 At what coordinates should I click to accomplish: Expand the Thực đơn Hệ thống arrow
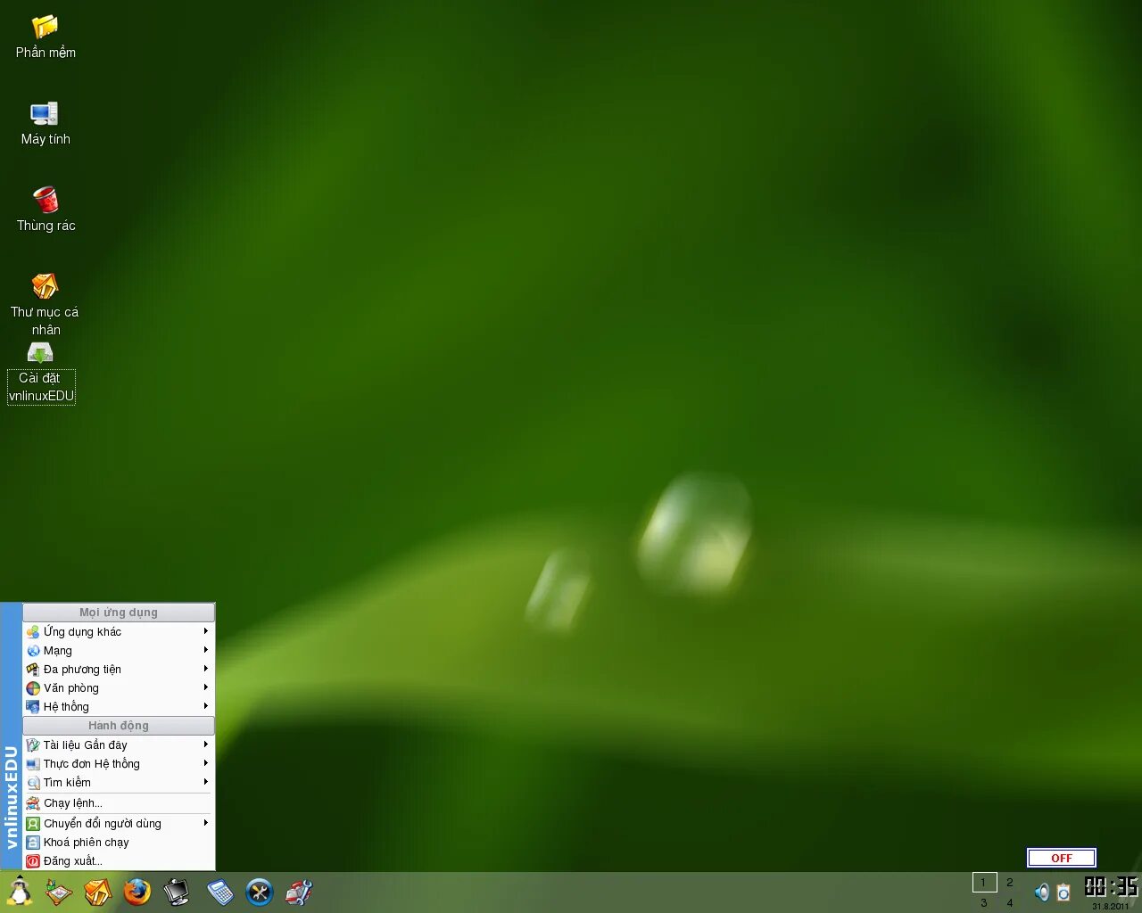click(x=205, y=763)
